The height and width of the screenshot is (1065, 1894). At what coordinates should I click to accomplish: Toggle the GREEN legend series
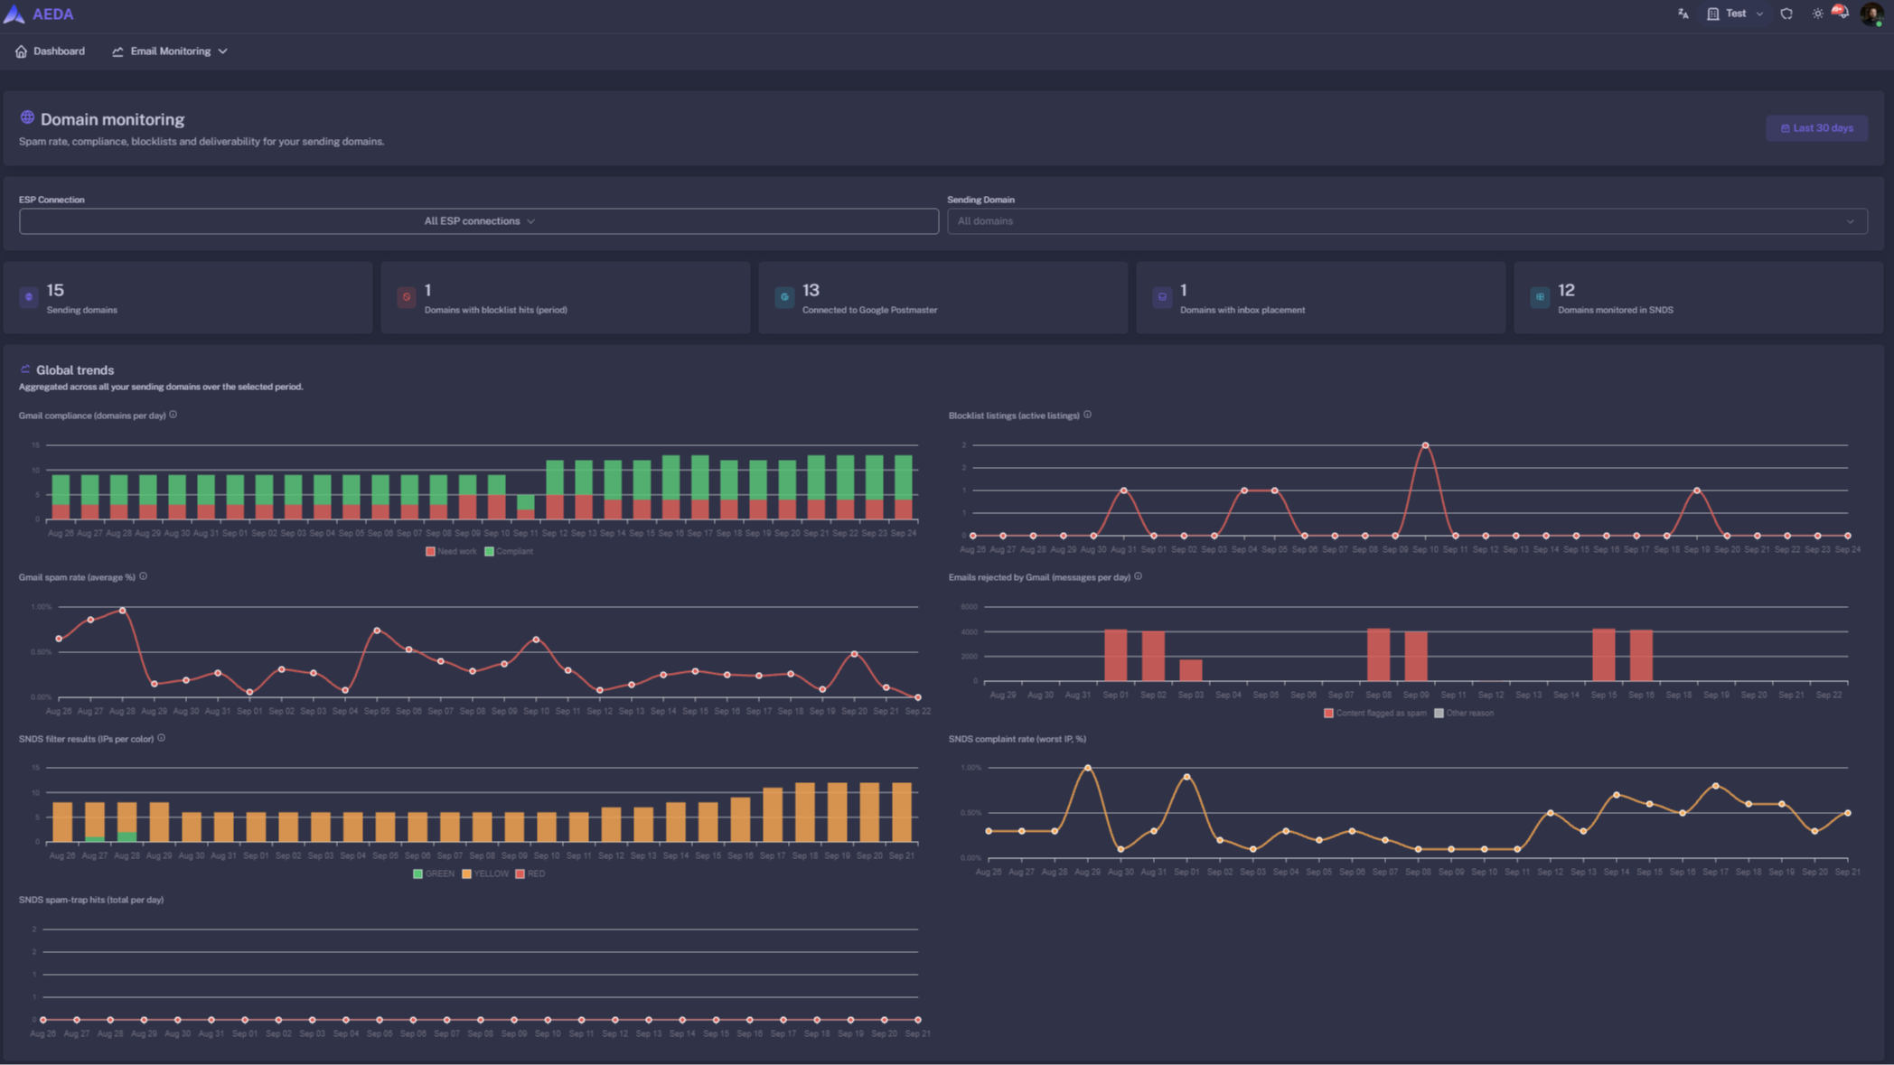click(x=434, y=873)
